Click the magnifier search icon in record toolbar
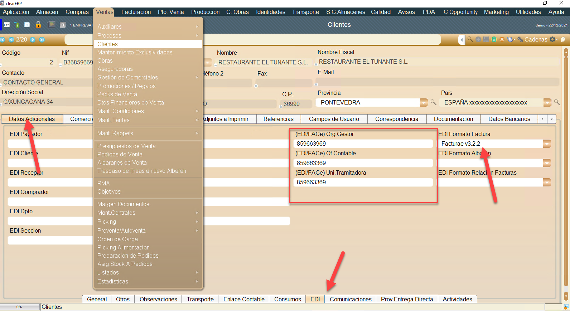This screenshot has width=570, height=311. click(470, 39)
